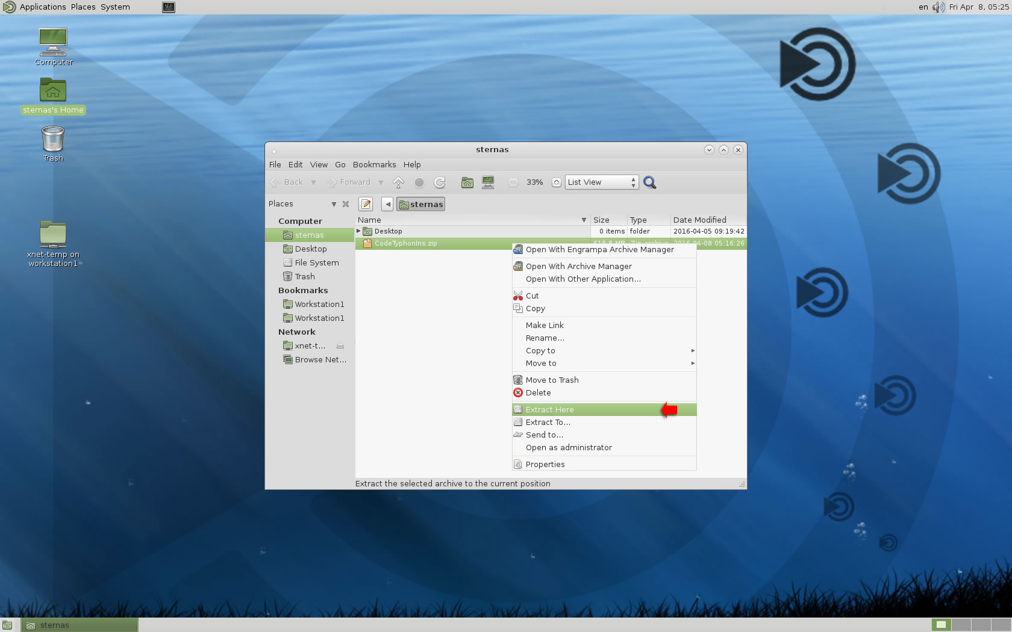The width and height of the screenshot is (1012, 632).
Task: Choose Rename... from the context menu
Action: tap(604, 338)
